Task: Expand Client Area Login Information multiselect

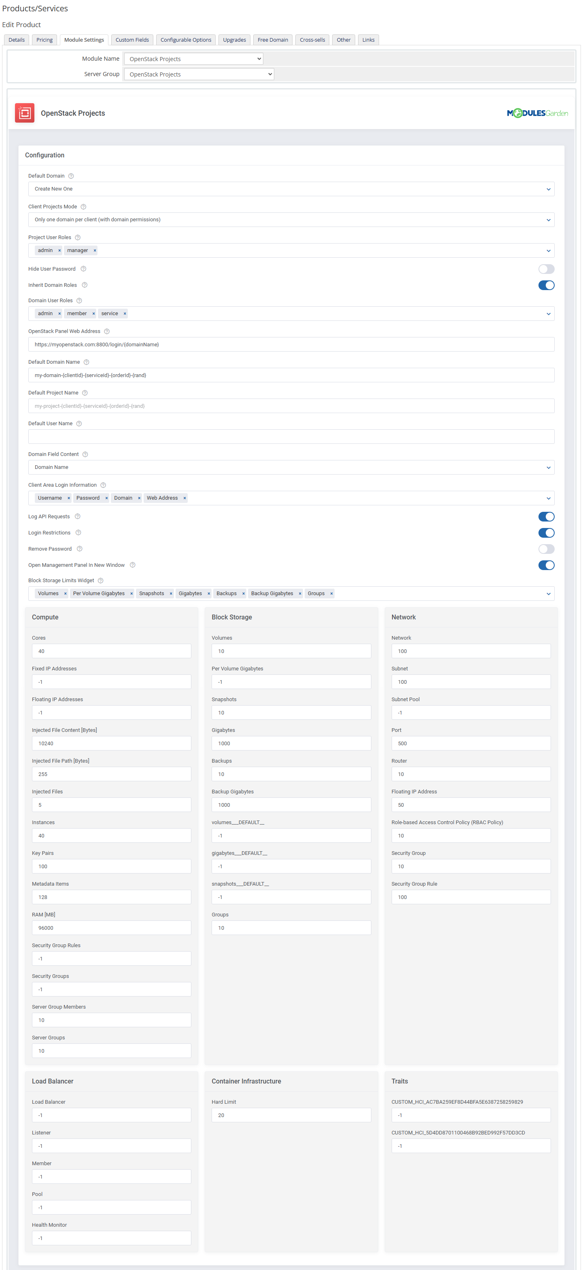Action: (549, 498)
